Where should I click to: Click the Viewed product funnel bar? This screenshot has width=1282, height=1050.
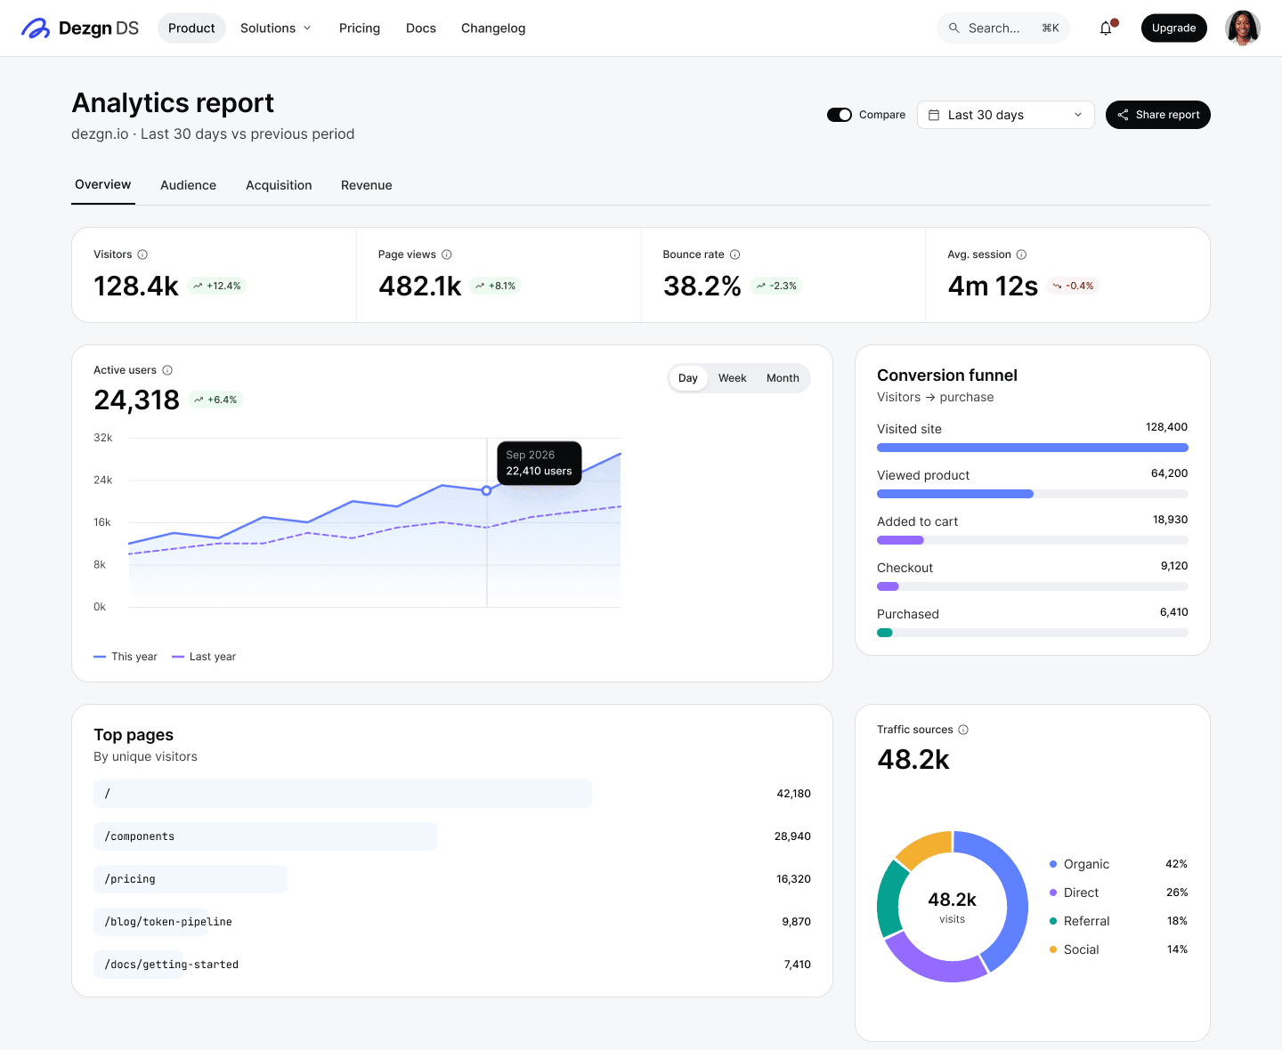pyautogui.click(x=1033, y=494)
